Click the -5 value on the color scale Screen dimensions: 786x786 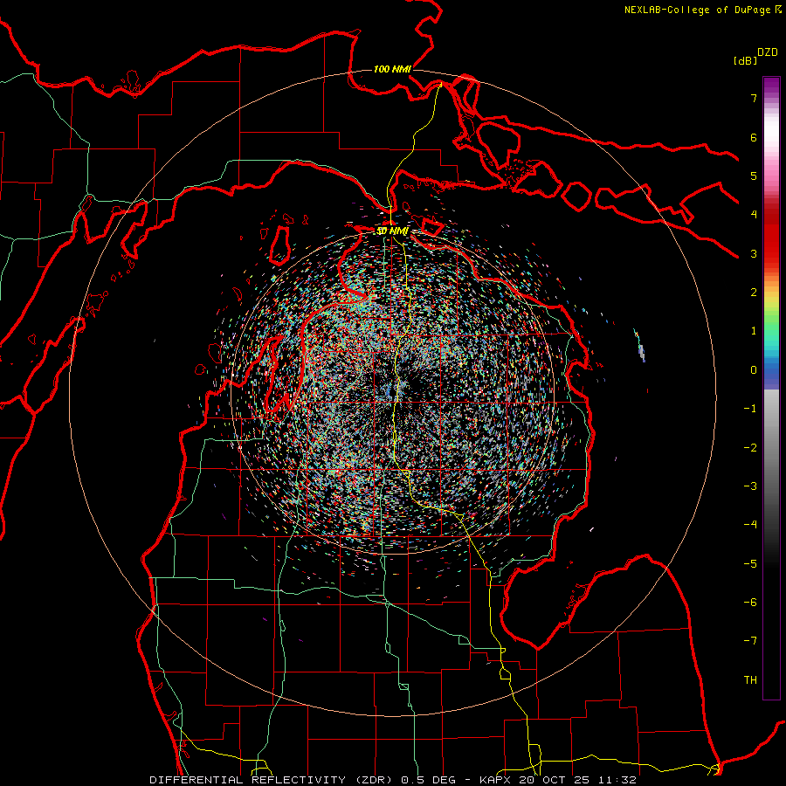click(x=750, y=564)
